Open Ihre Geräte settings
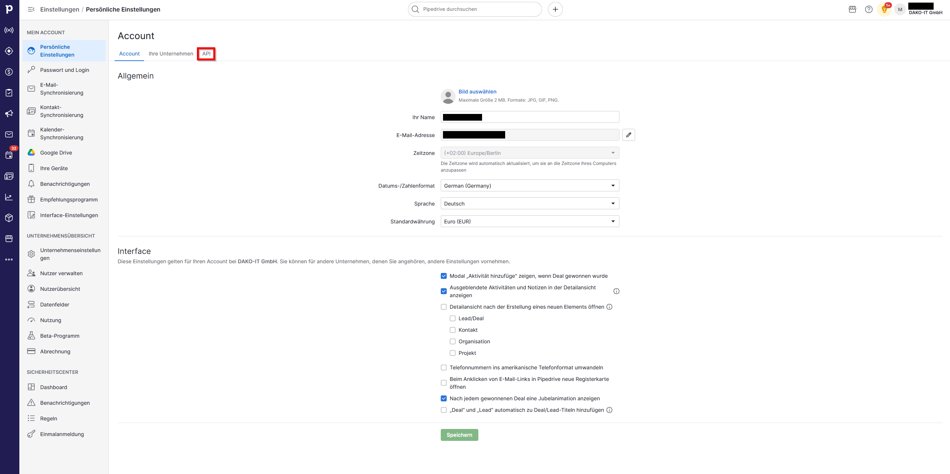 pos(64,168)
